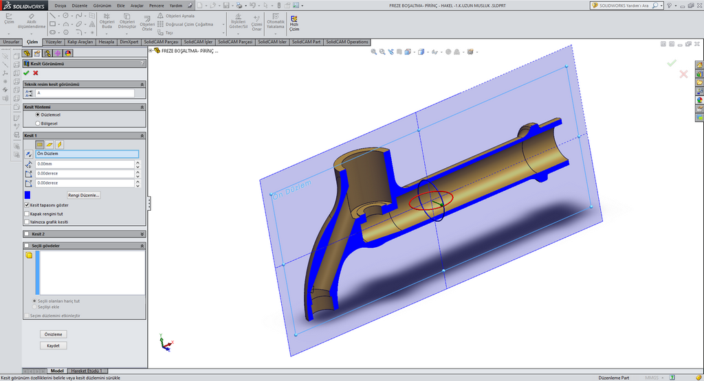Expand FREZE BOŞALTMA feature tree node
Screen dimensions: 704x381
151,51
